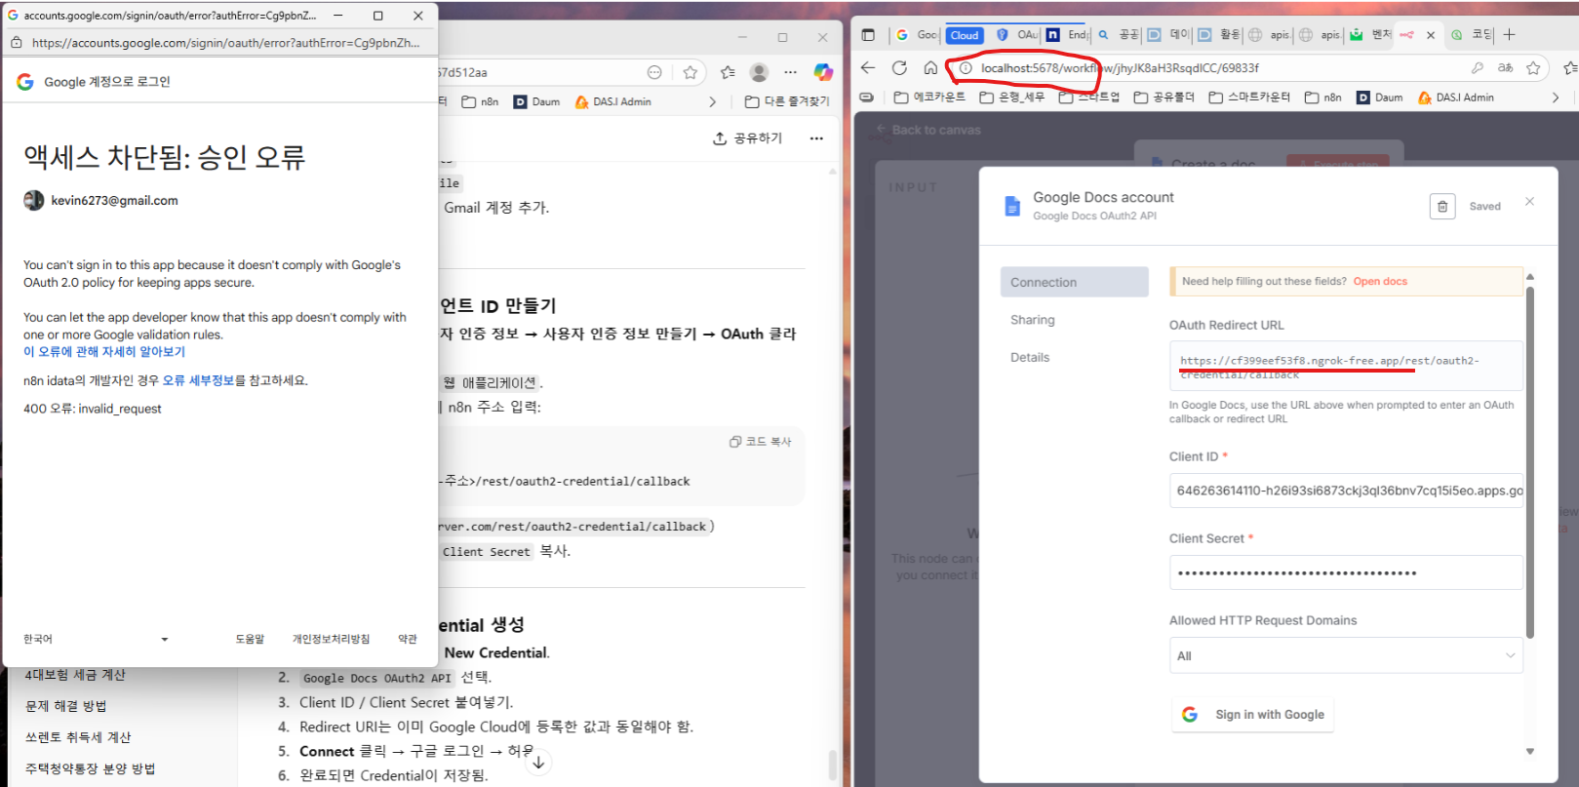
Task: Click the Client Secret input field
Action: (1346, 572)
